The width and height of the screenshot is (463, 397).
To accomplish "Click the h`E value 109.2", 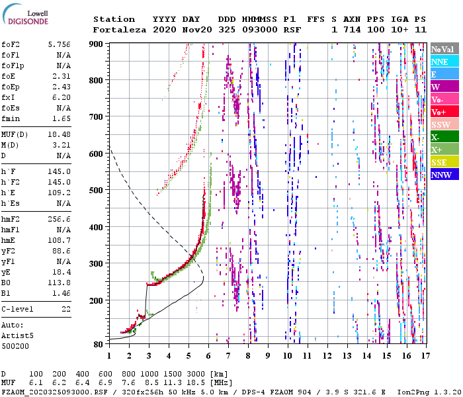I will tap(60, 193).
